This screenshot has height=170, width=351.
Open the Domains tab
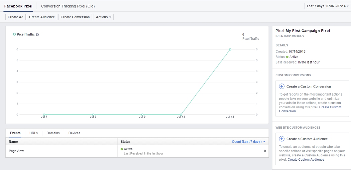click(x=53, y=133)
